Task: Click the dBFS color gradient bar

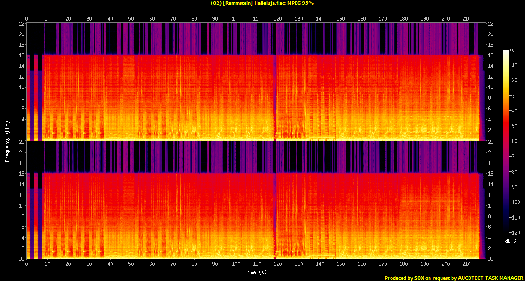Action: pyautogui.click(x=506, y=142)
